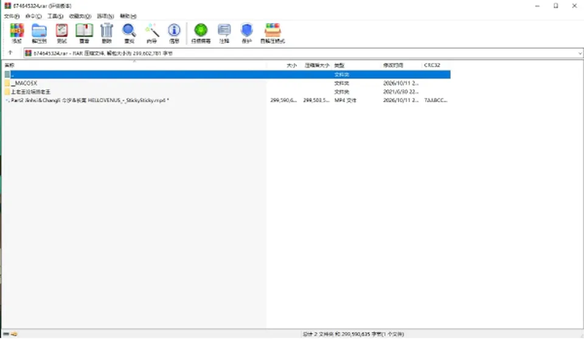Open the Commands (命令) menu
Screen dimensions: 584x339
click(33, 16)
